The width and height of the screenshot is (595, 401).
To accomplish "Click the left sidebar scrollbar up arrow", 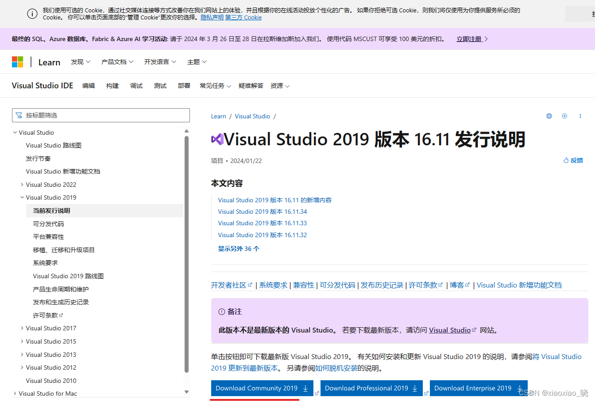I will click(x=186, y=131).
